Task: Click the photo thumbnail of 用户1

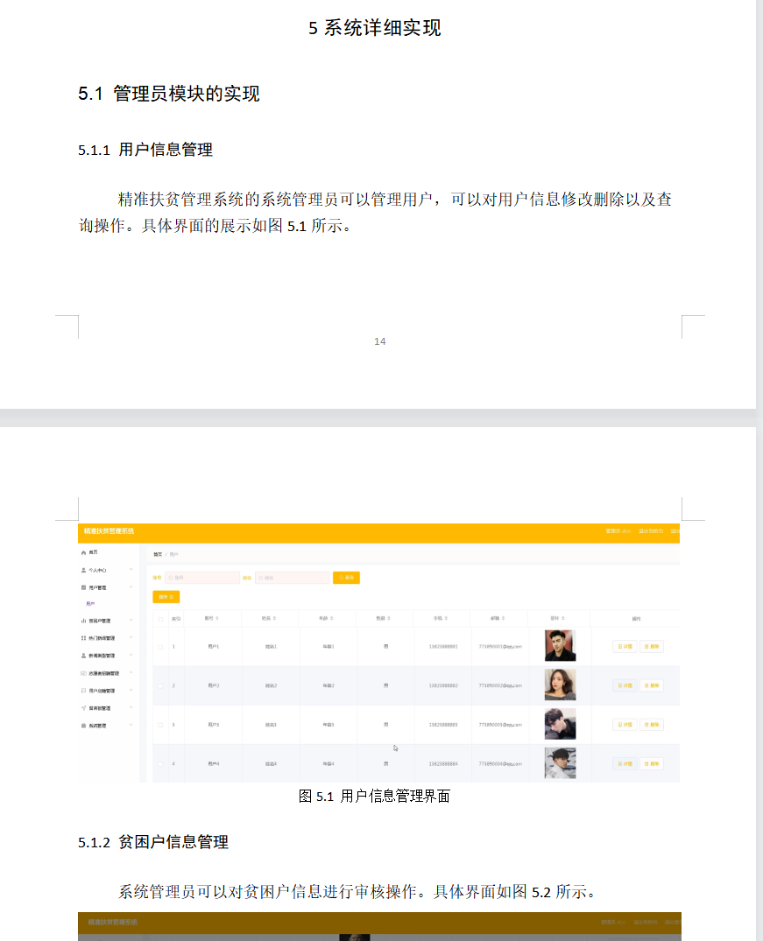Action: coord(560,647)
